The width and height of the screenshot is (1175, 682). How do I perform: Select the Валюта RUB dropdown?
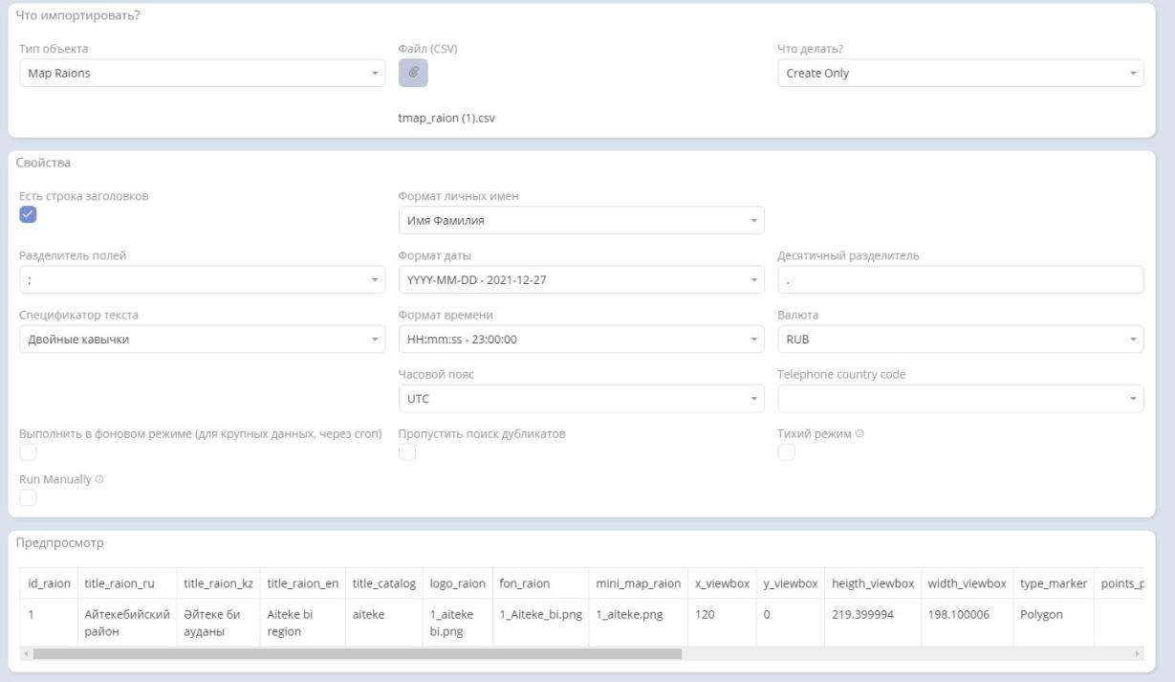tap(961, 339)
